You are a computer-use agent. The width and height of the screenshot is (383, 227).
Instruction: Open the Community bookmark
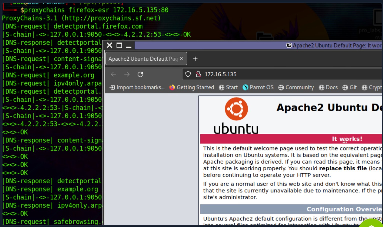click(x=296, y=87)
